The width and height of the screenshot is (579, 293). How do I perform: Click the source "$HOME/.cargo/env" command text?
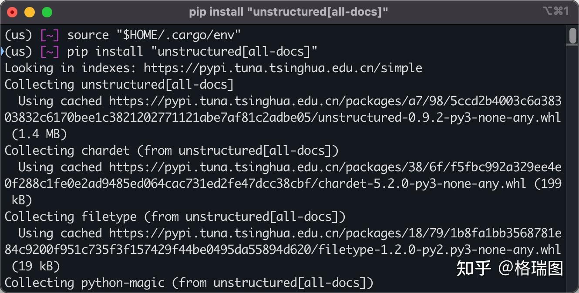[x=154, y=35]
